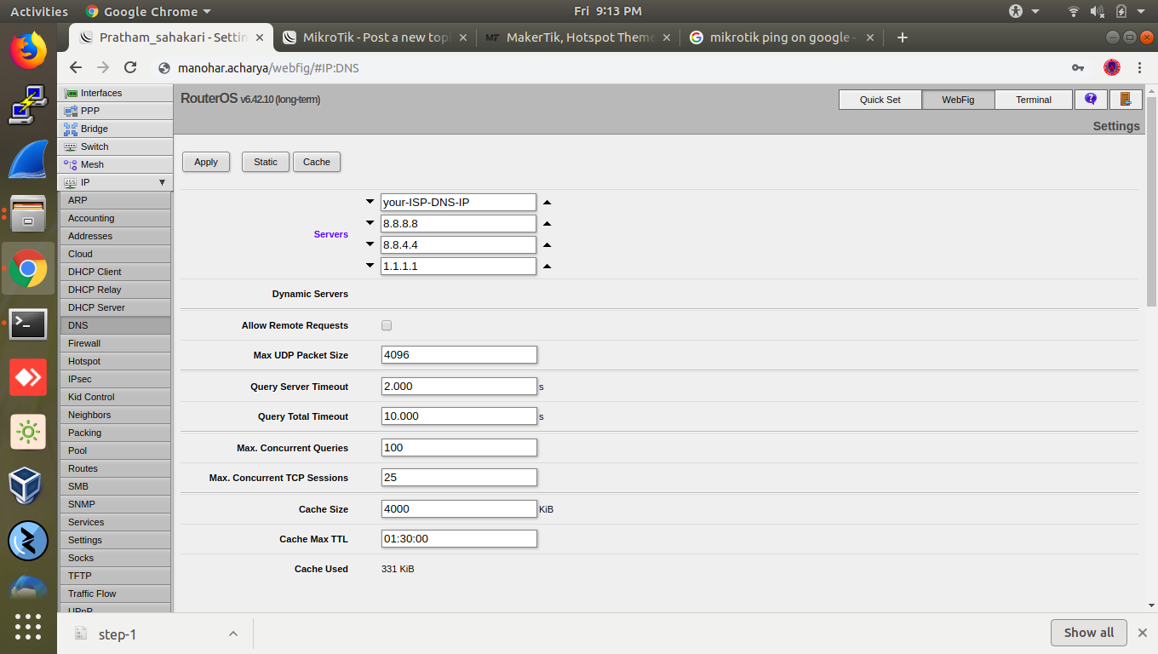The height and width of the screenshot is (654, 1158).
Task: Open Wireshark shark-fin icon in dock
Action: [x=28, y=158]
